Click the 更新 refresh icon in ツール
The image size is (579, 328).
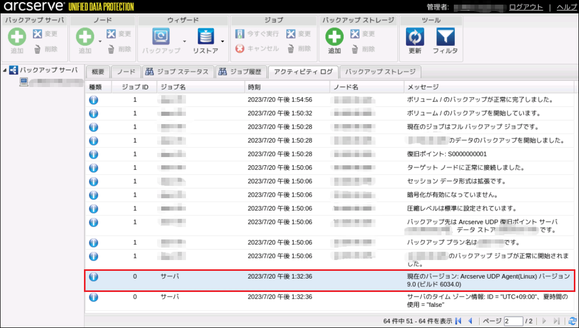(x=415, y=37)
